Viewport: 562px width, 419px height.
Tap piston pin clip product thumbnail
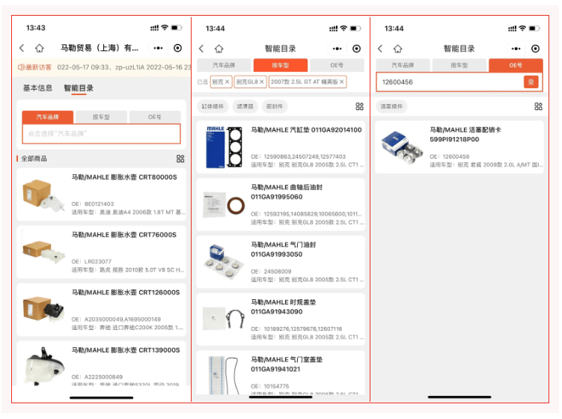coord(401,147)
